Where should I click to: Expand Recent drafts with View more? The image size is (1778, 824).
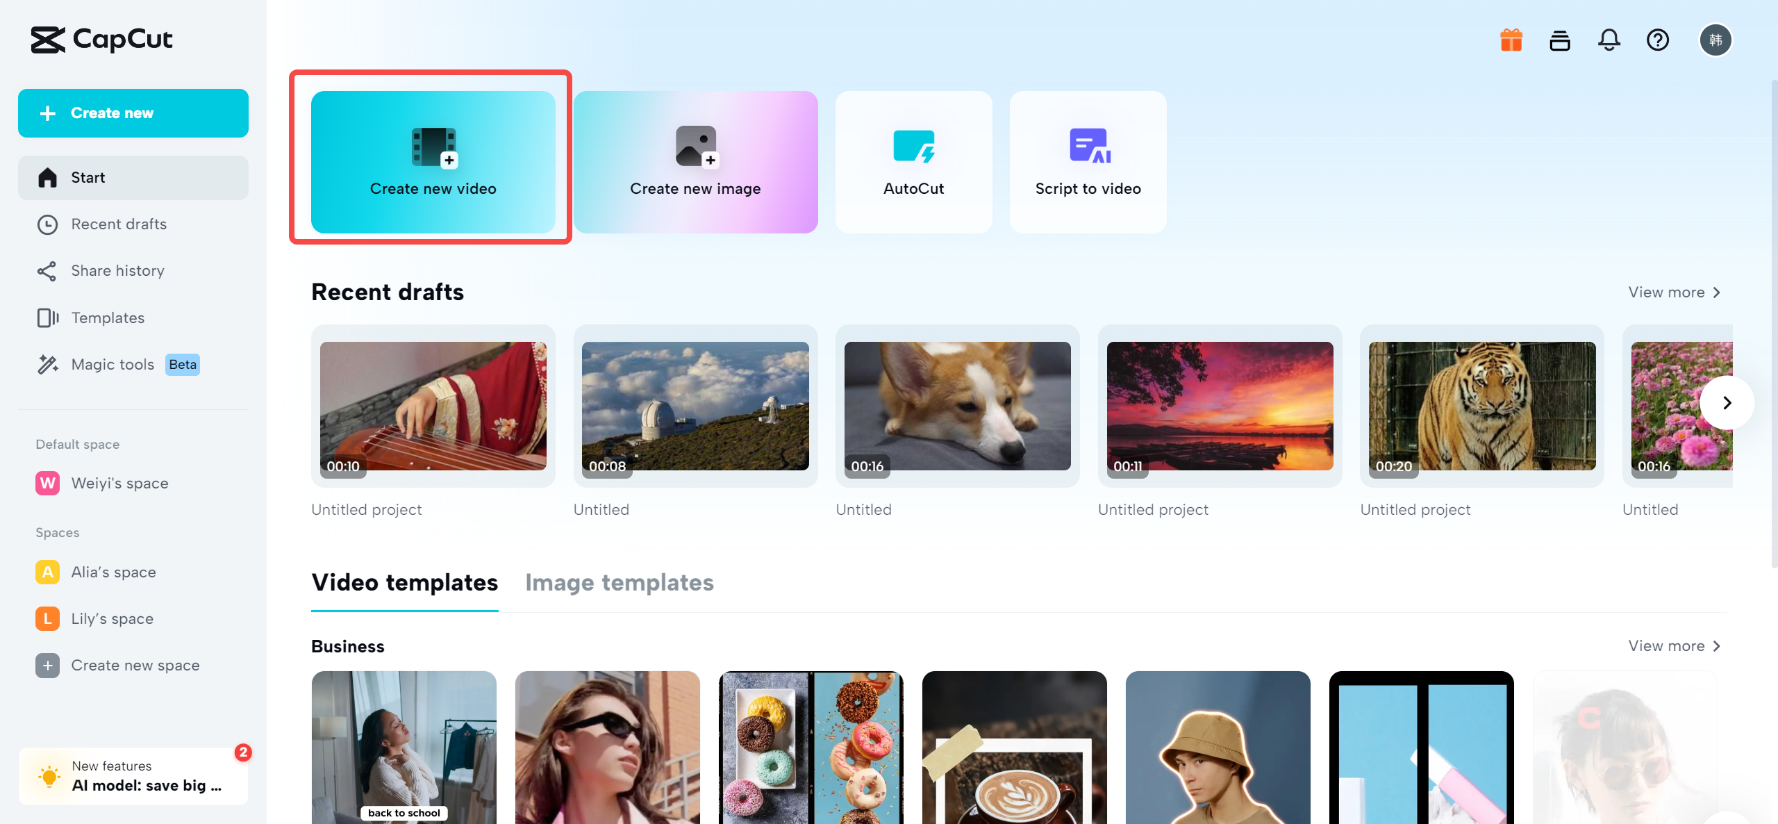point(1674,292)
